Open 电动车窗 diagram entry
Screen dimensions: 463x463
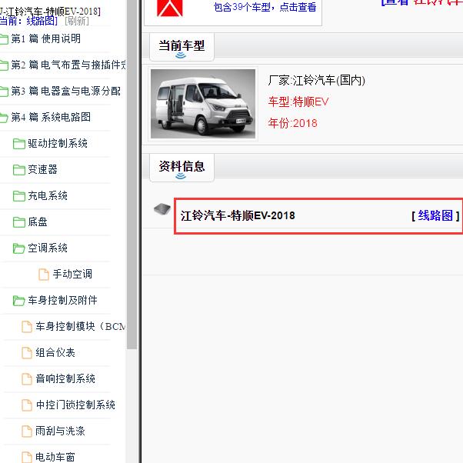tap(55, 457)
